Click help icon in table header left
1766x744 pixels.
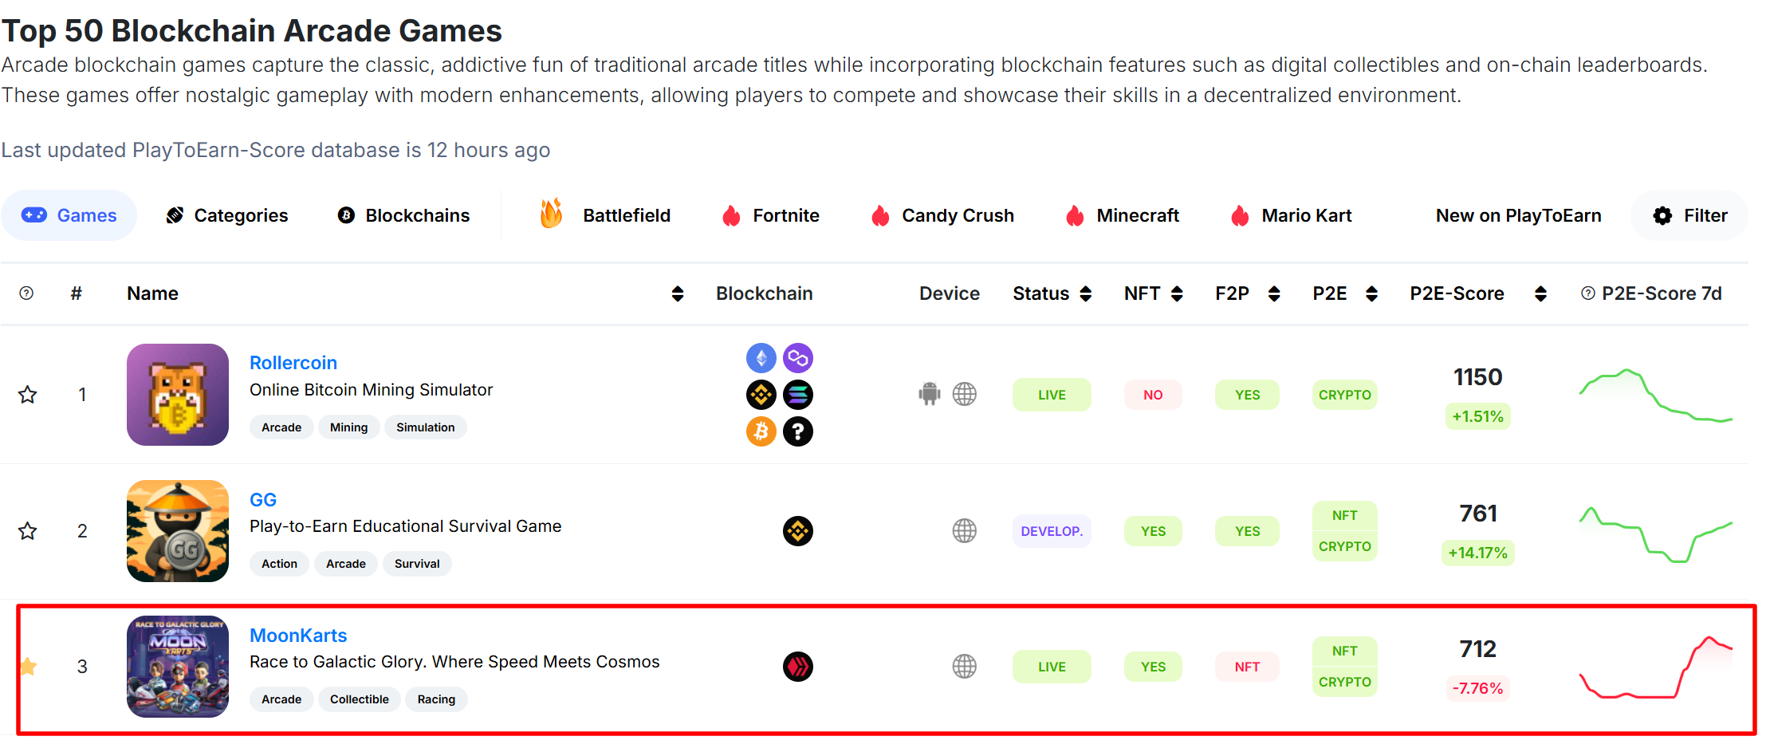[26, 293]
